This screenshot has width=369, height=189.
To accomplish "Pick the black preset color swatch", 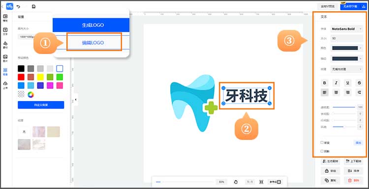I will pos(21,69).
